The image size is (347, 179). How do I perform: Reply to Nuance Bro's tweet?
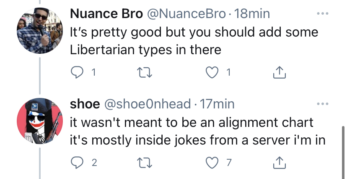click(x=77, y=72)
